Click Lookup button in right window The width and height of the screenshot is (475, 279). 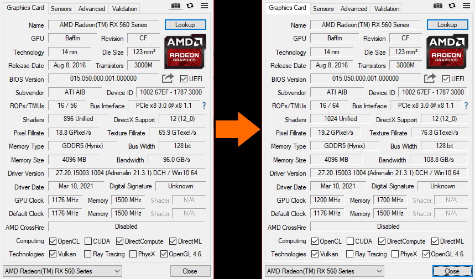[x=447, y=25]
